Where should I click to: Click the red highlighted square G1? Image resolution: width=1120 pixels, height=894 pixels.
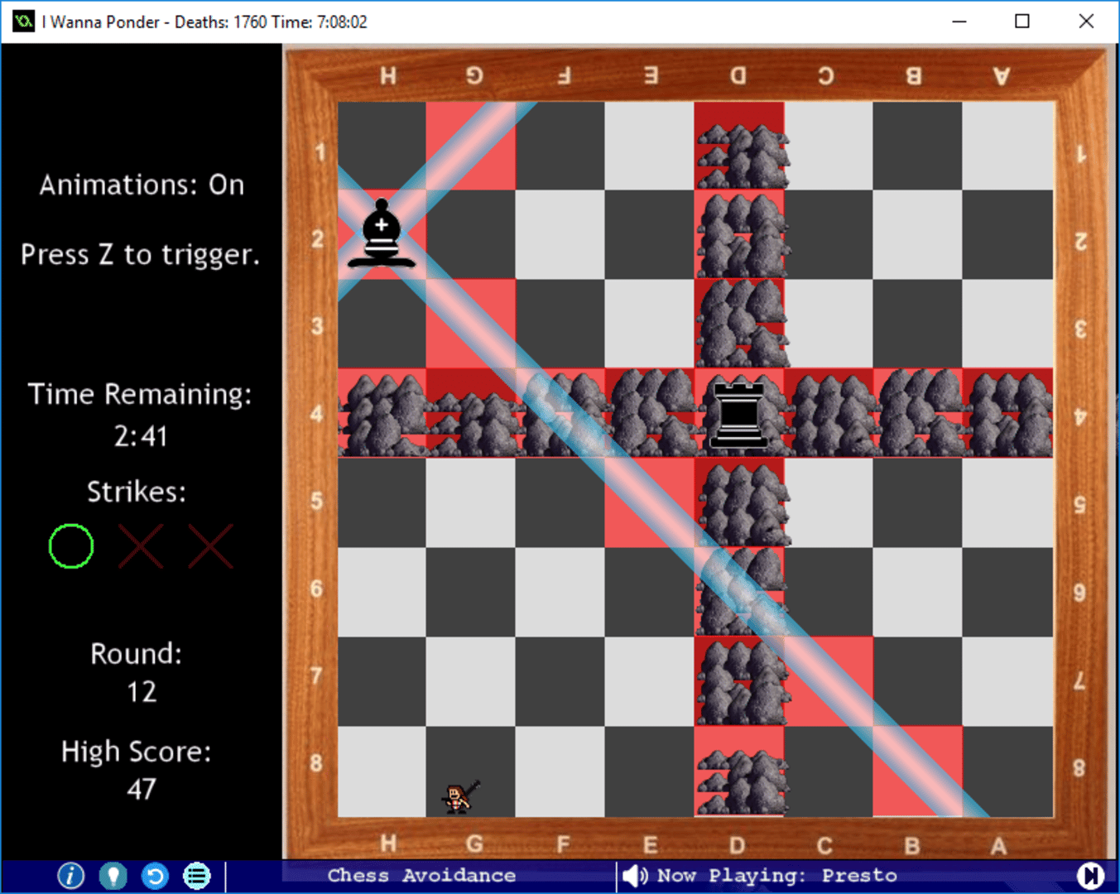[x=470, y=146]
